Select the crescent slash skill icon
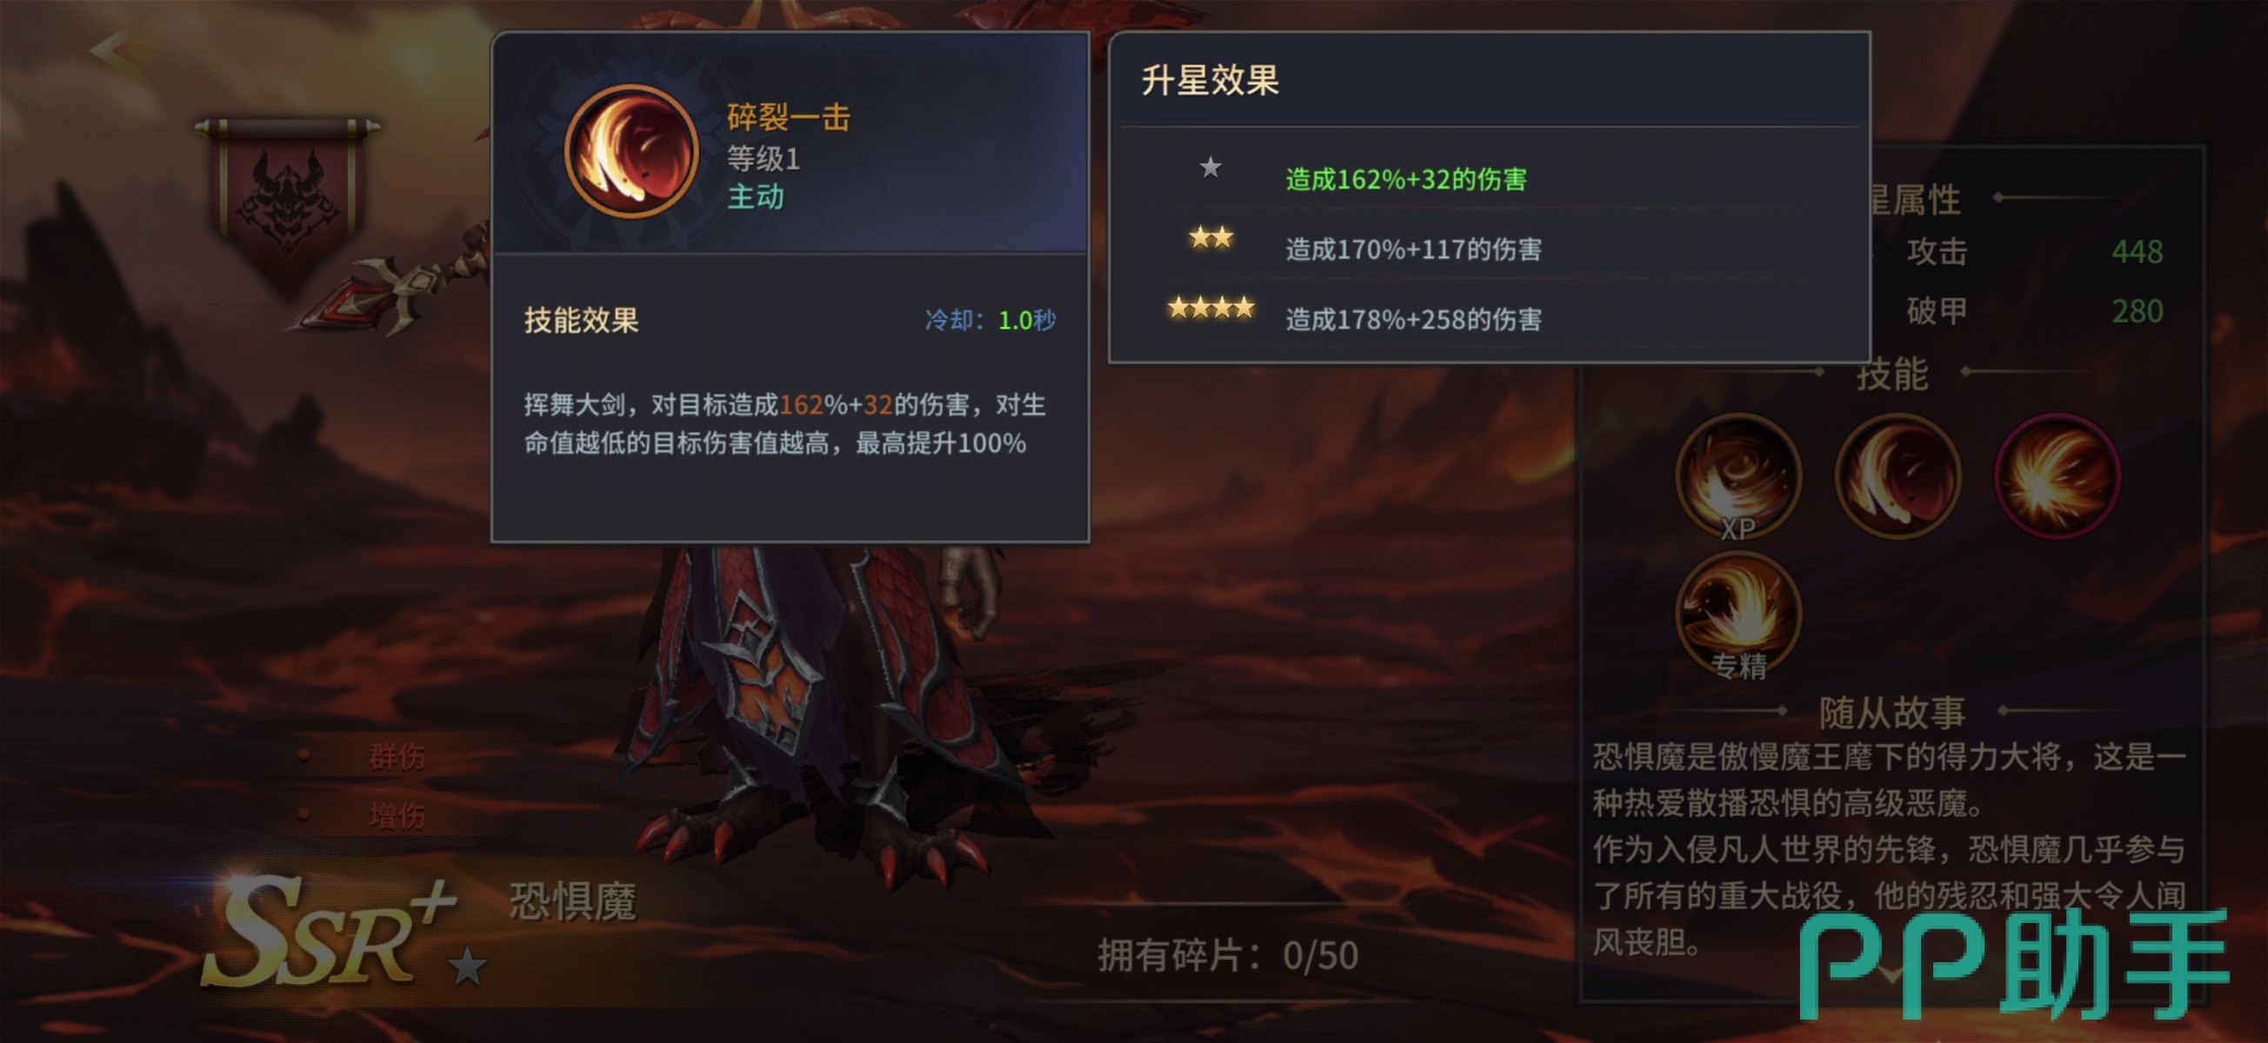Image resolution: width=2268 pixels, height=1043 pixels. tap(1898, 476)
